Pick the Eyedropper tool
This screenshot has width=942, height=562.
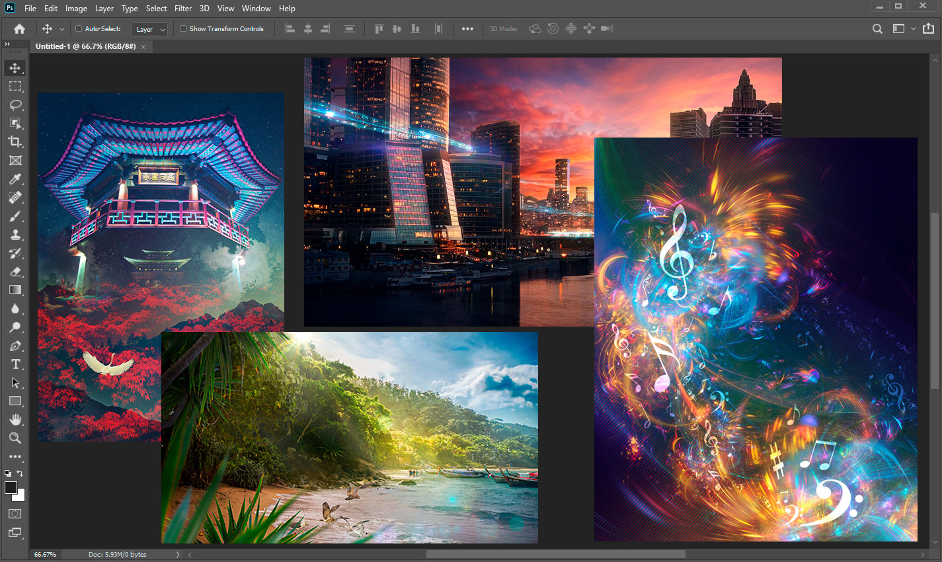point(15,179)
